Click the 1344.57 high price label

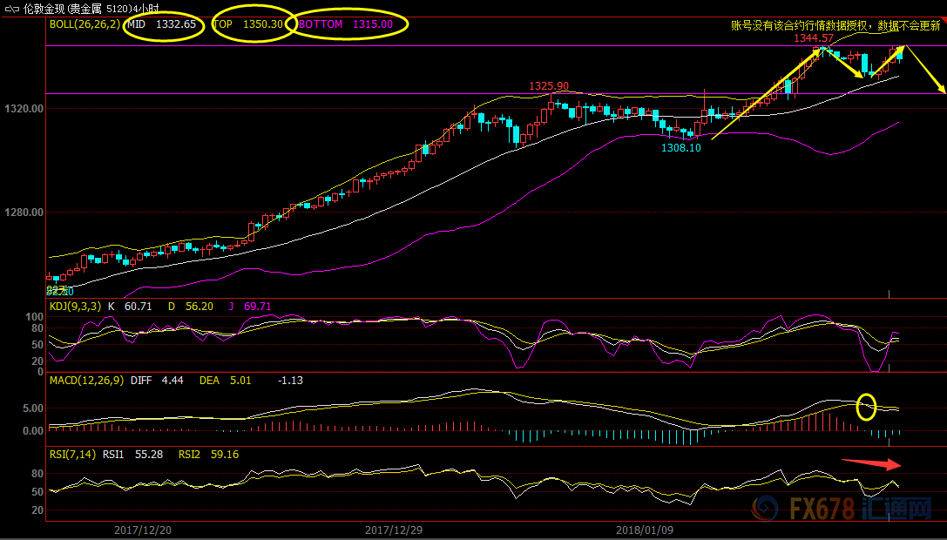point(813,38)
